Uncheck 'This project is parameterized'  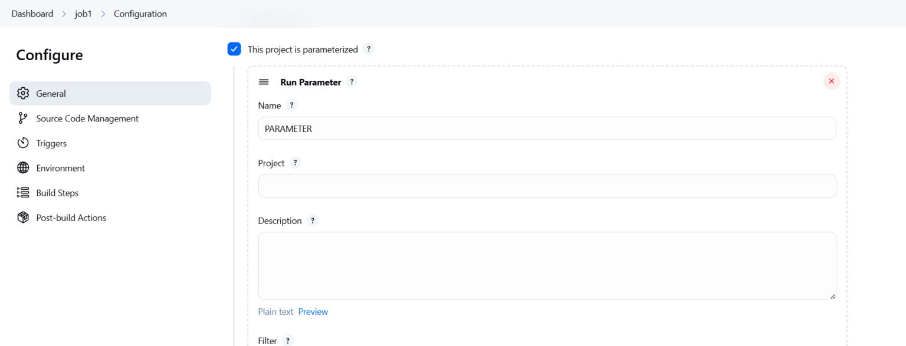pyautogui.click(x=234, y=49)
